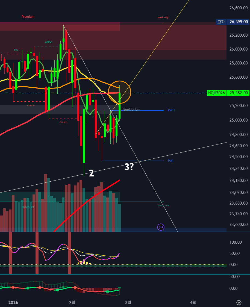Click the green NQH2026 current price label
250x307 pixels.
[x=228, y=93]
